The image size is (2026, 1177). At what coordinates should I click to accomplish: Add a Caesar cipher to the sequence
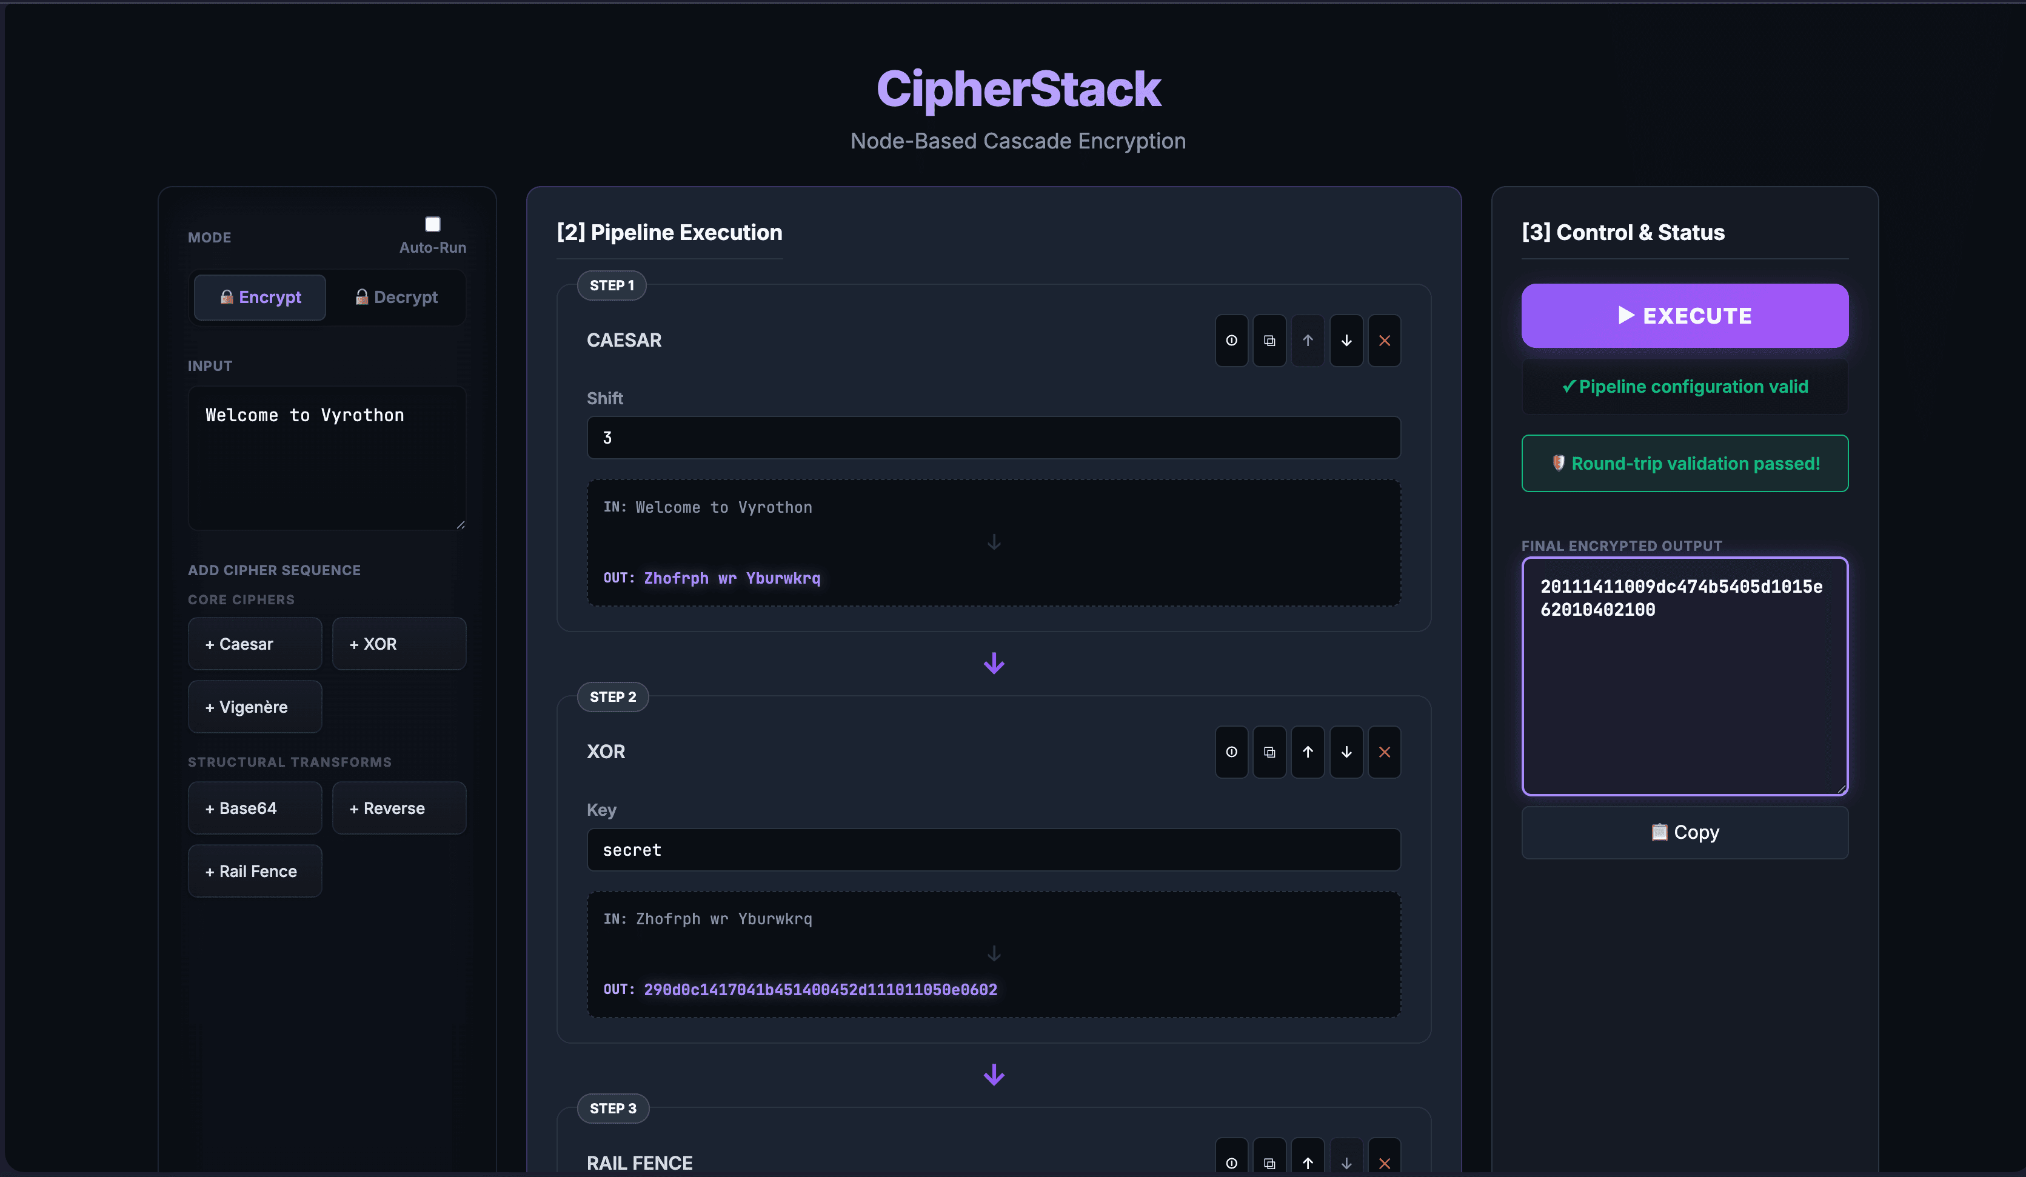(255, 644)
